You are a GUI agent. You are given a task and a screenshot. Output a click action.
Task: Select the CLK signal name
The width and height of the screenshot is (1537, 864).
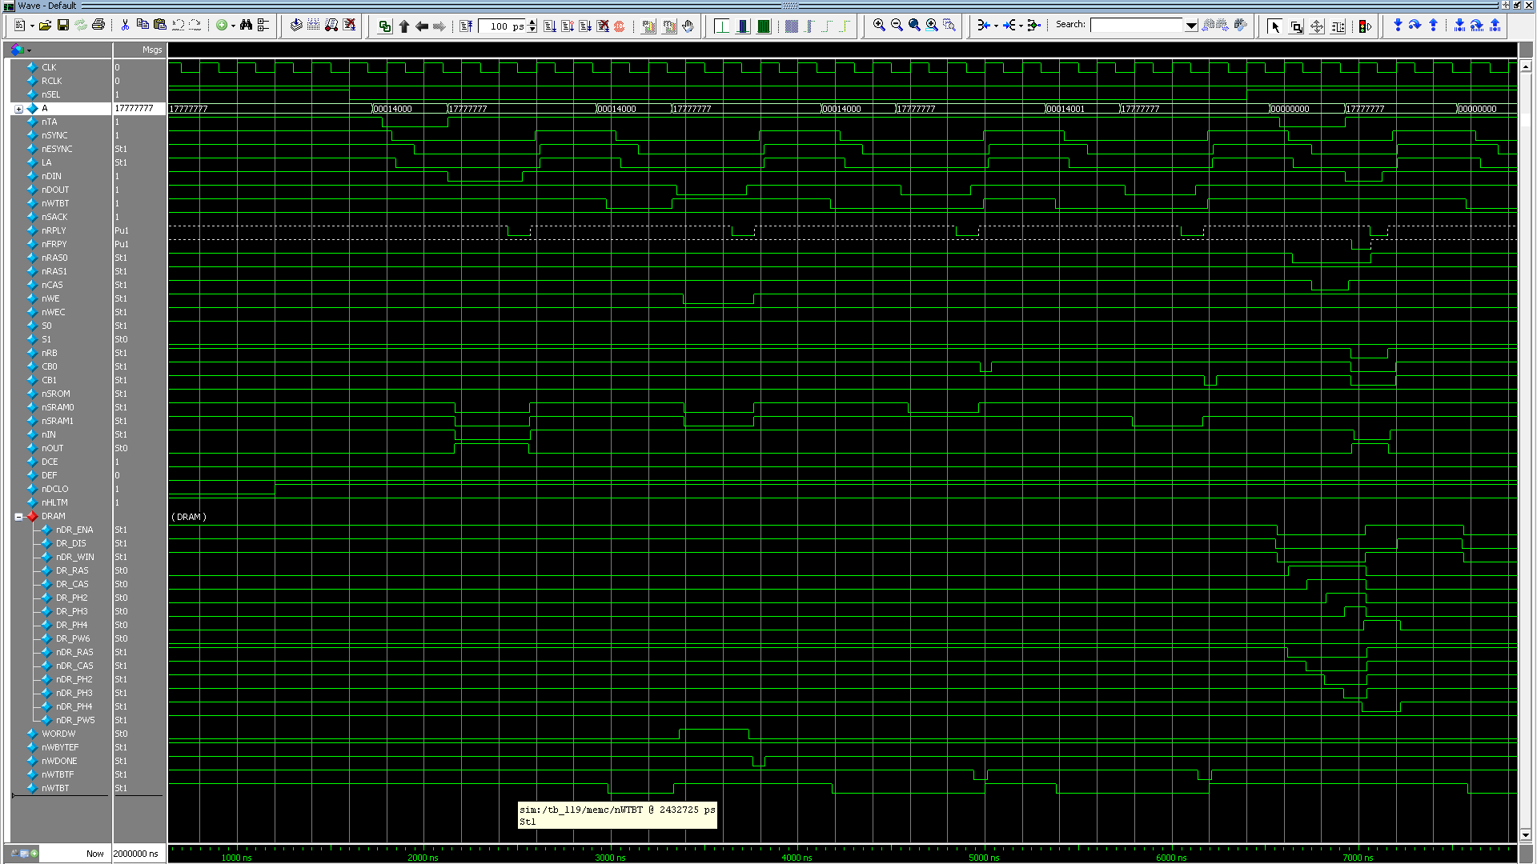point(49,67)
